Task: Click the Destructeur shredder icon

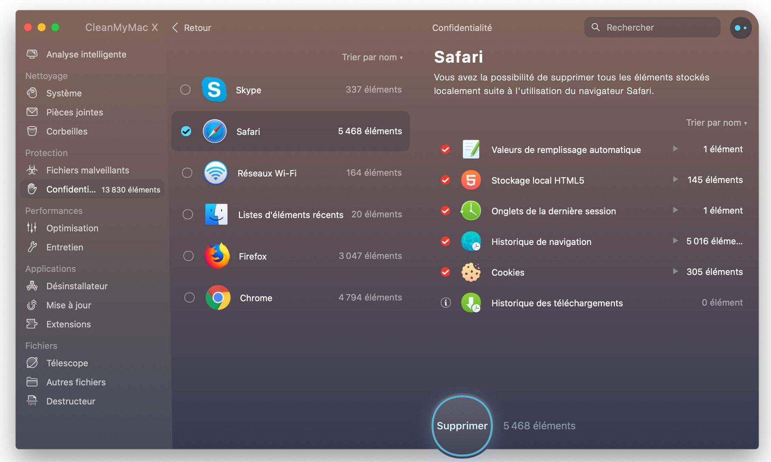Action: (32, 401)
